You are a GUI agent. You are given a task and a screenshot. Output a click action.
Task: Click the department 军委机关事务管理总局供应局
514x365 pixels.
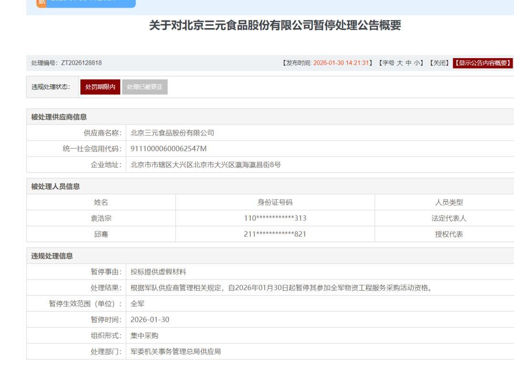pos(176,352)
